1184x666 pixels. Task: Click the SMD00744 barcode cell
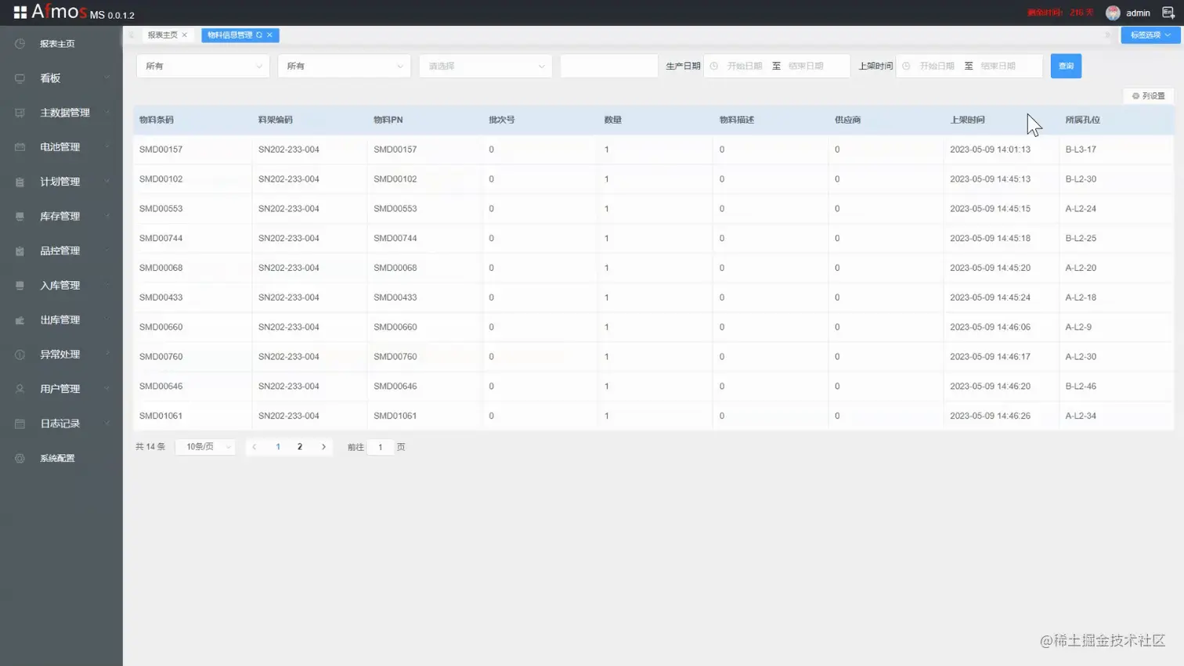pos(161,238)
